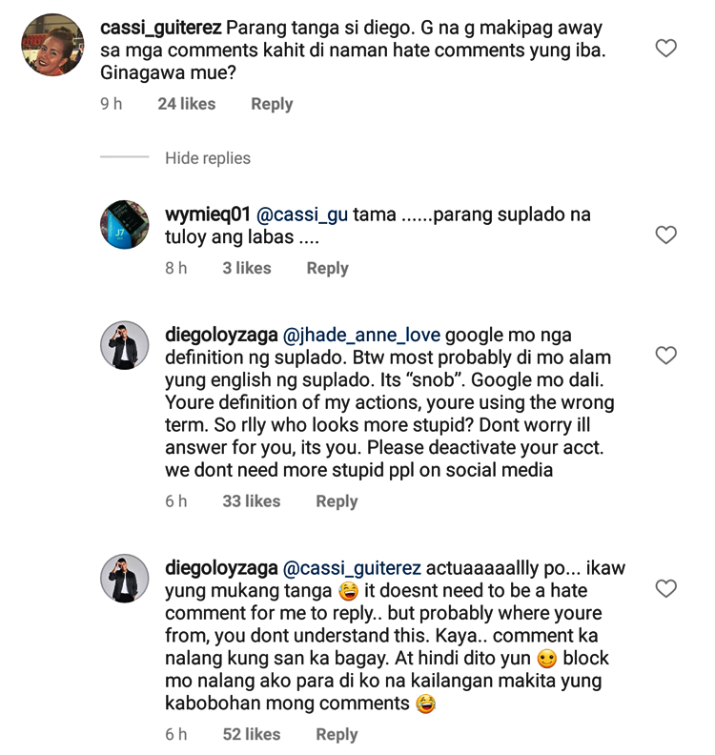View the 3 likes on wymieq01's reply

(x=247, y=269)
